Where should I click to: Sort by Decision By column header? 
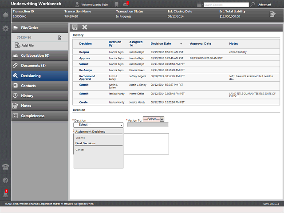click(x=115, y=43)
